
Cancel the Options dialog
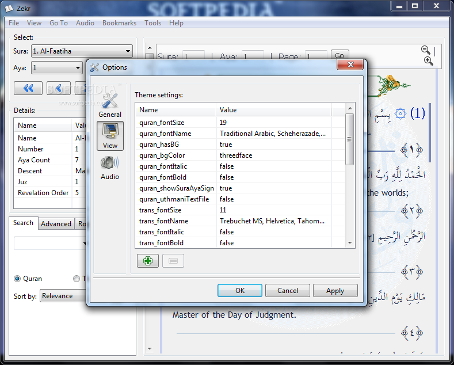click(x=288, y=291)
